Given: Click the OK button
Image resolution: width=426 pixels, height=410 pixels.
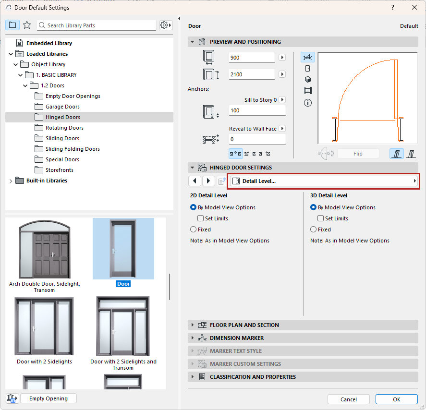Looking at the screenshot, I should click(396, 399).
